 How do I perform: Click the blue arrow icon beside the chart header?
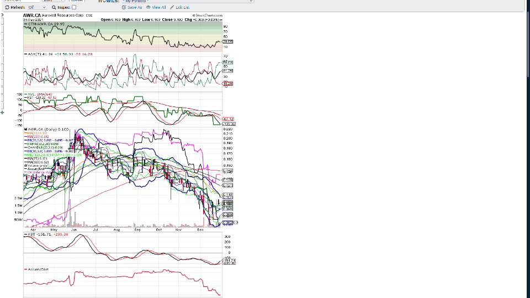coord(2,15)
